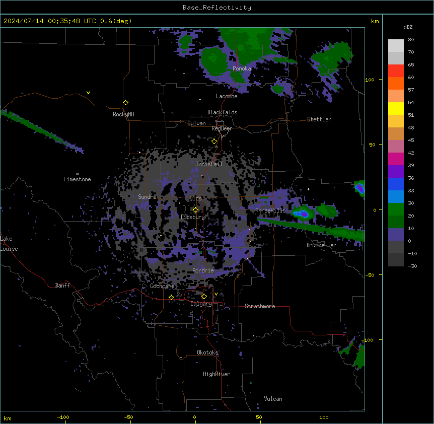Click the yellow V marker northwest of RockyMH
The height and width of the screenshot is (424, 434).
88,93
